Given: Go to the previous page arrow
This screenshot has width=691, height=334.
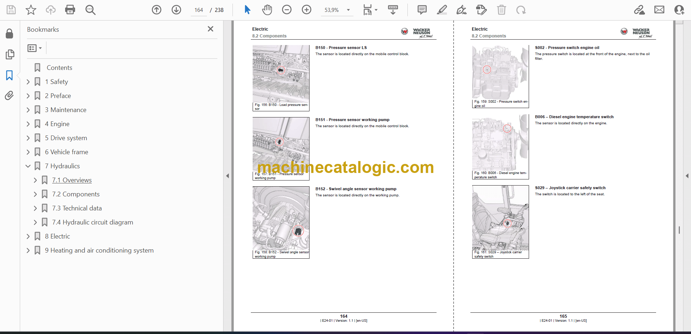Looking at the screenshot, I should pos(157,10).
